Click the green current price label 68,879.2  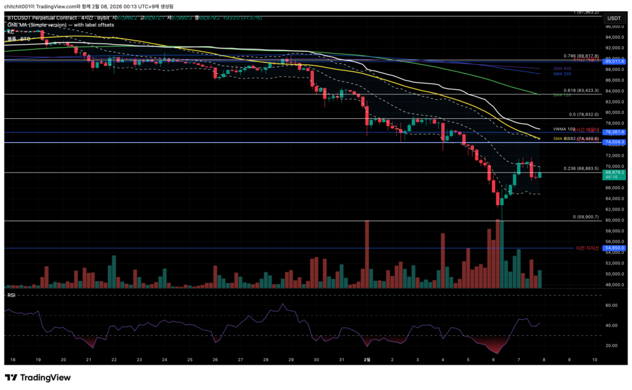coord(615,173)
